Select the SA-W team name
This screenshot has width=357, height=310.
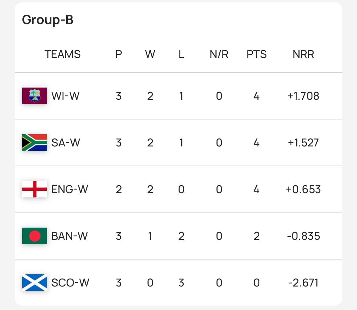[66, 142]
